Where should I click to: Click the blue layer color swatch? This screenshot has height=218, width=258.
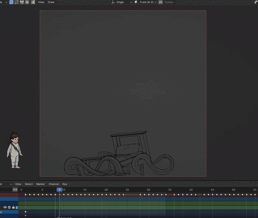(x=17, y=207)
